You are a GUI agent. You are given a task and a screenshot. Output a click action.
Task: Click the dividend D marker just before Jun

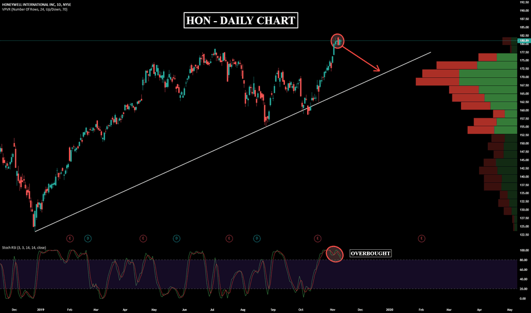tap(177, 238)
